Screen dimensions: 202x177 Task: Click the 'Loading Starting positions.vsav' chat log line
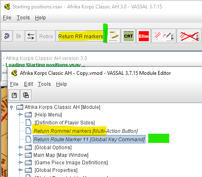point(44,65)
